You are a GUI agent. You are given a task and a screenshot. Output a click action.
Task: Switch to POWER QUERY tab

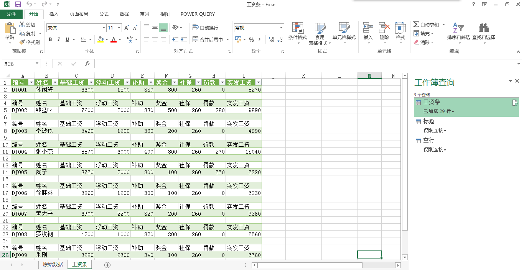[x=198, y=14]
